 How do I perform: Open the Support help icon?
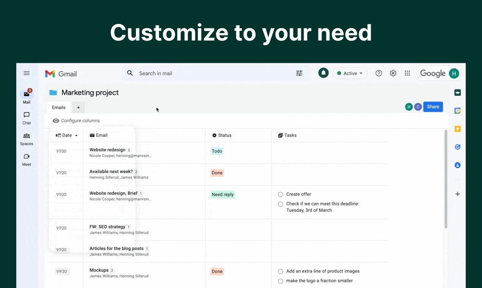point(378,73)
